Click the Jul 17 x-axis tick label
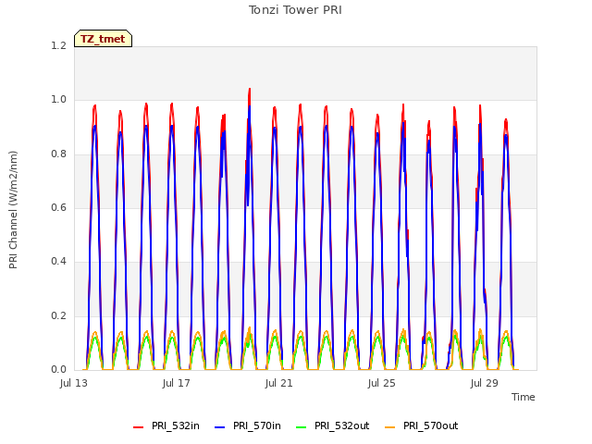This screenshot has width=592, height=444. [177, 383]
